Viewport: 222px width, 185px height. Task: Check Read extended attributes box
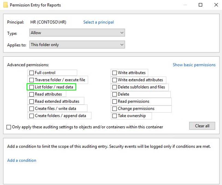click(32, 102)
